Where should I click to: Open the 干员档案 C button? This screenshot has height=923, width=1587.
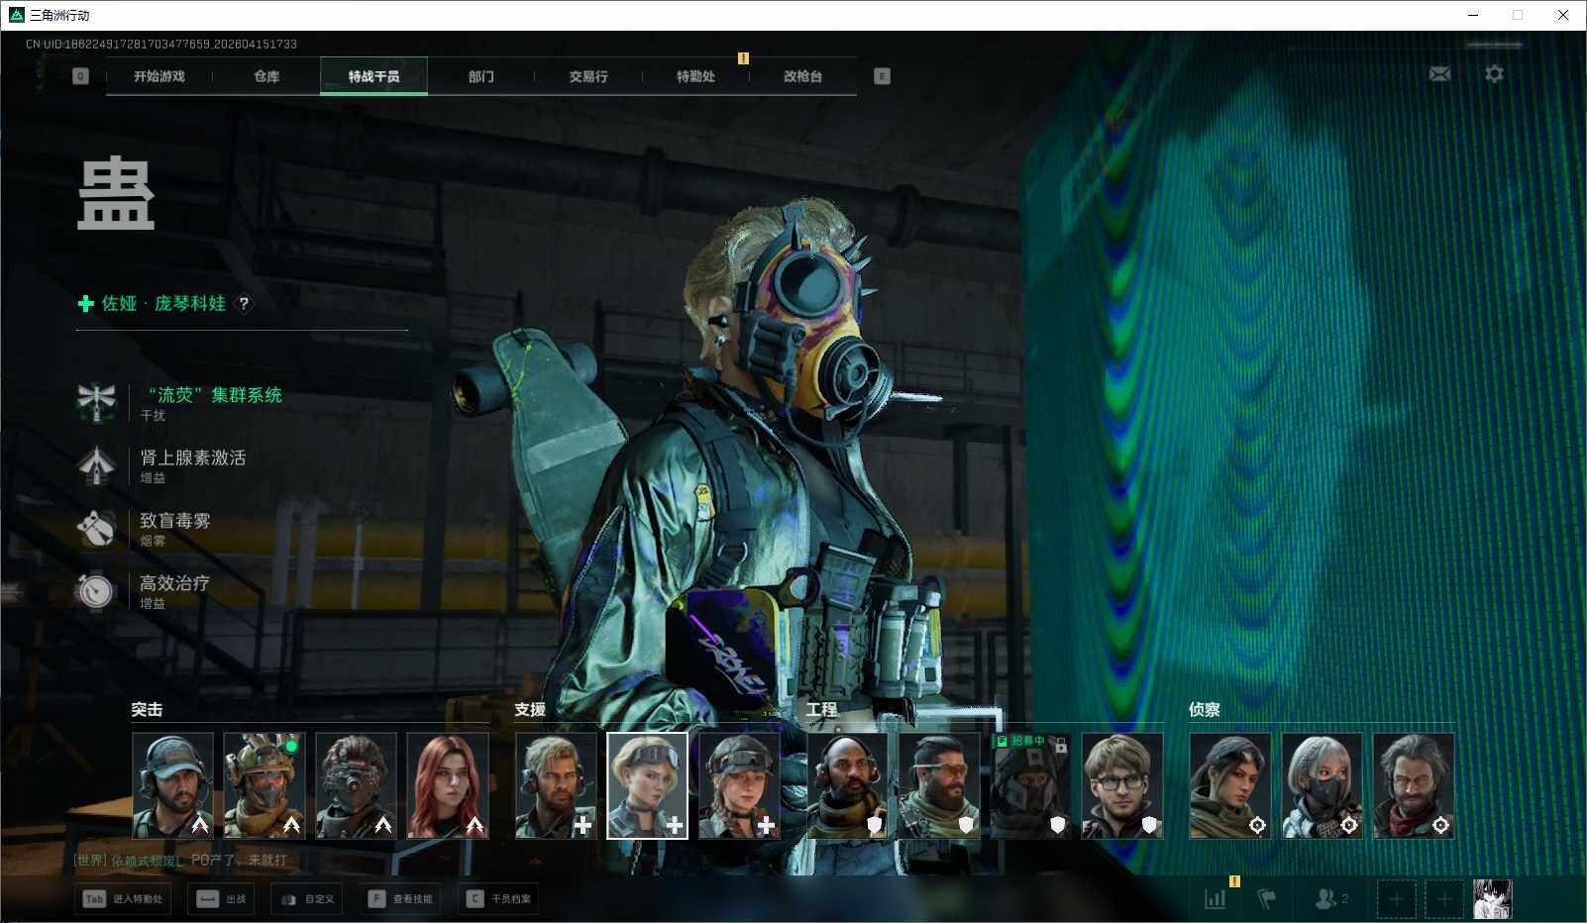coord(498,899)
